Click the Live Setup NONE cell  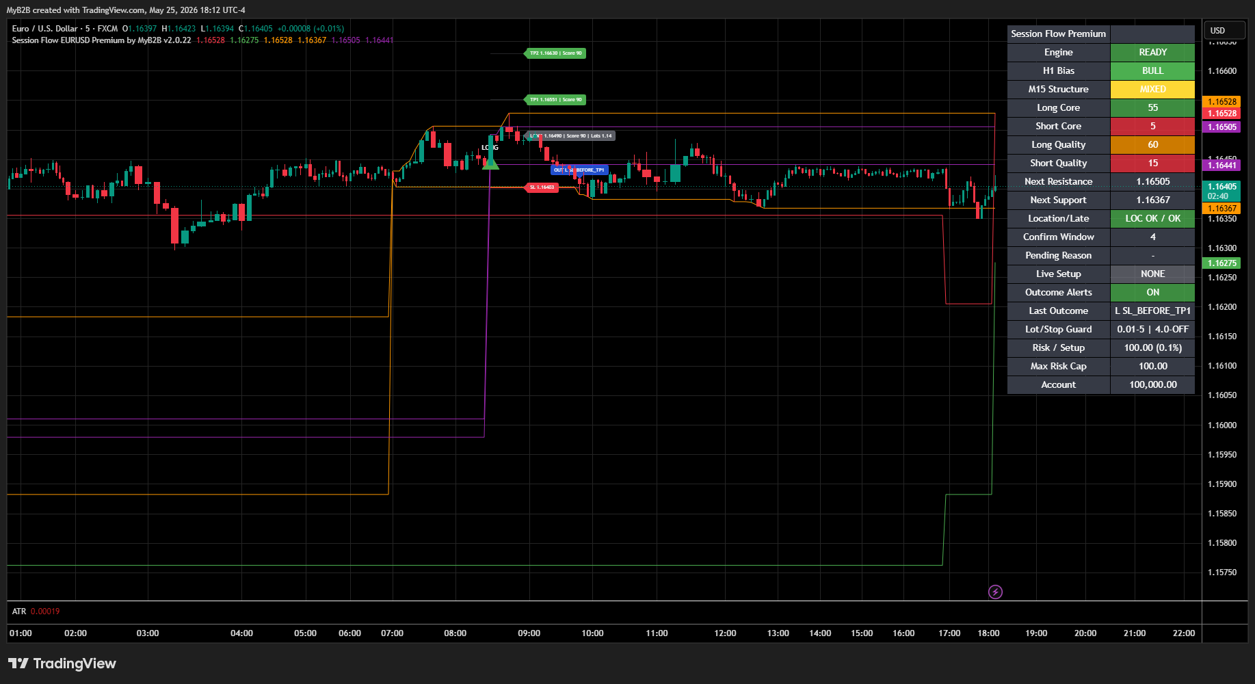(1152, 274)
